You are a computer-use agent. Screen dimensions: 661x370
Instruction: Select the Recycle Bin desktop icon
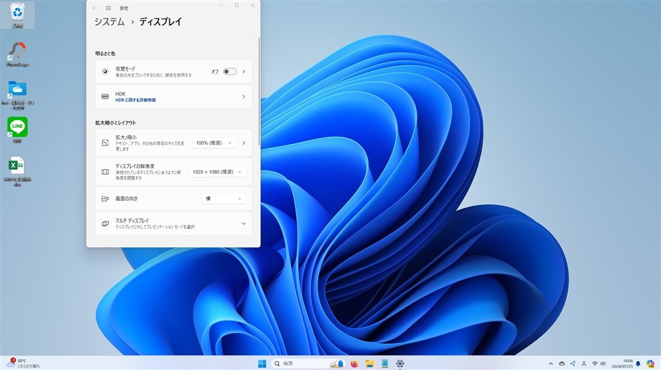(x=17, y=15)
